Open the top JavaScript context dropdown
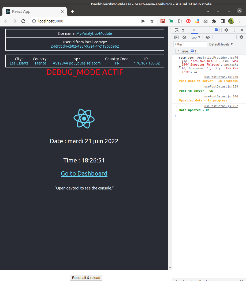Screen dimensions: 246x281 click(x=196, y=37)
